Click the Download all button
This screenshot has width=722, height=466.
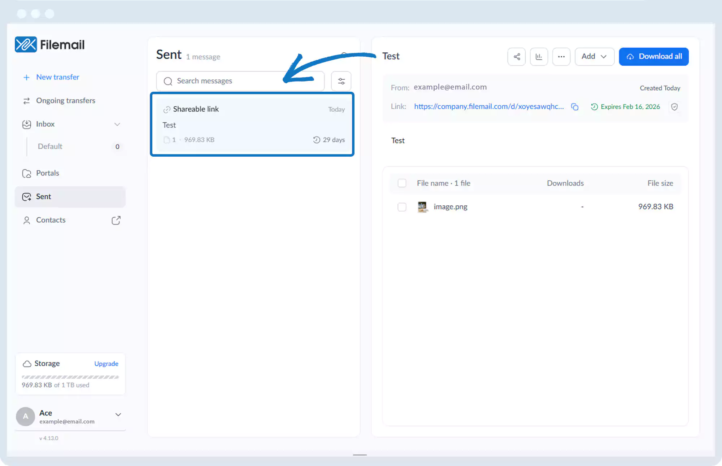(653, 57)
